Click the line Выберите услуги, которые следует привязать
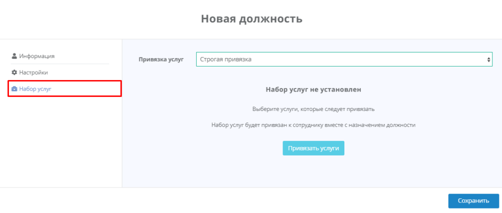Viewport: 502px width, 213px height. point(313,109)
